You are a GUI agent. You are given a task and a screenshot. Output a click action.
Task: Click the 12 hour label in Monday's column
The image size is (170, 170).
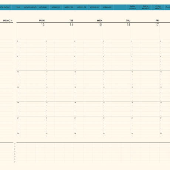pyautogui.click(x=18, y=72)
